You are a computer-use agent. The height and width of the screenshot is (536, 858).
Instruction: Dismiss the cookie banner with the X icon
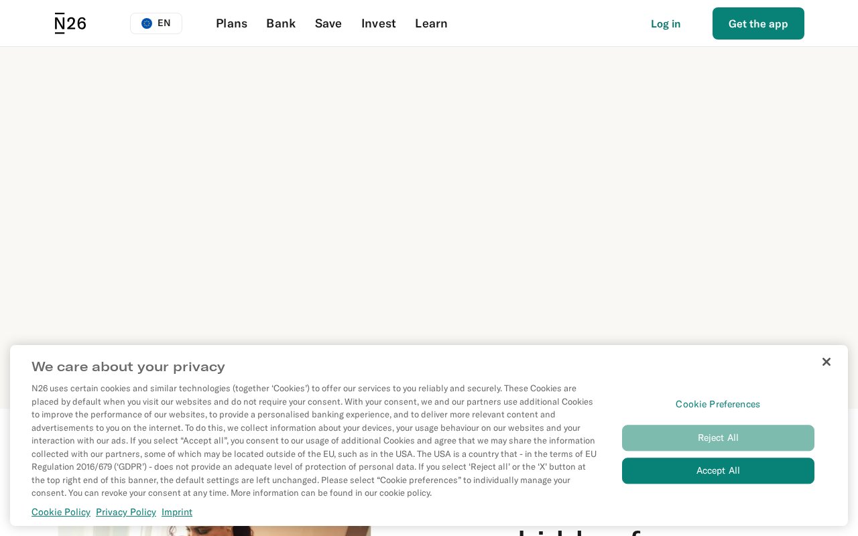(x=826, y=362)
